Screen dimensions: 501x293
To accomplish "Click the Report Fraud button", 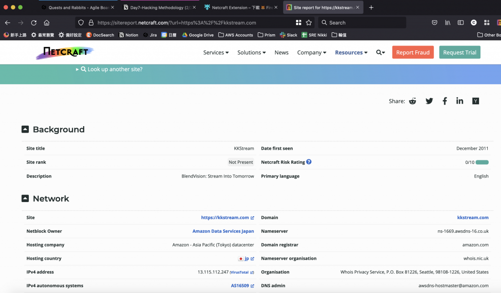I will coord(413,52).
